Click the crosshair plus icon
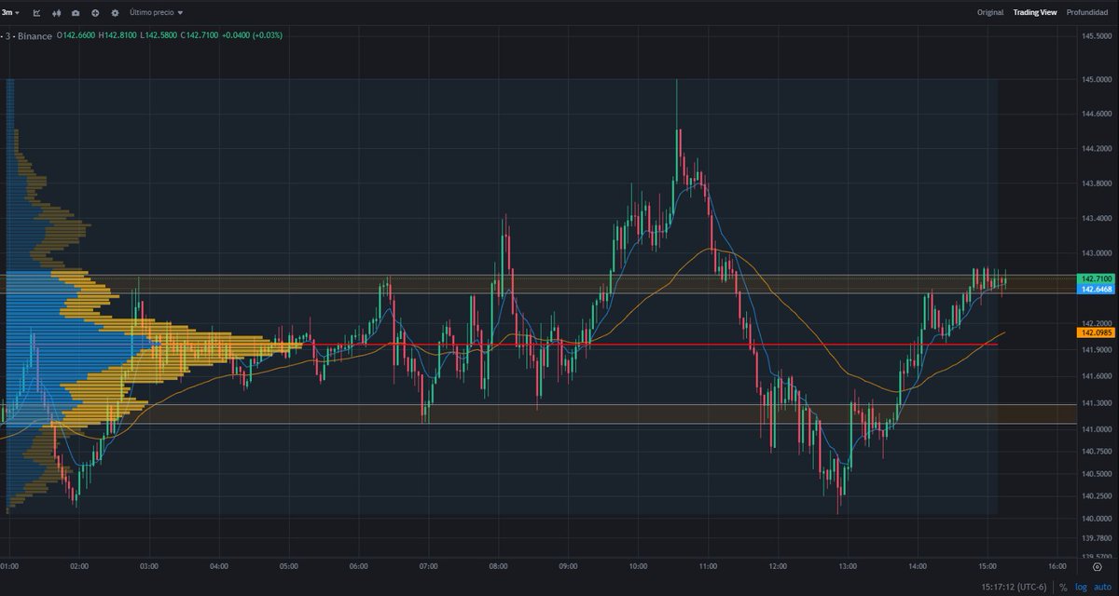 pos(95,12)
